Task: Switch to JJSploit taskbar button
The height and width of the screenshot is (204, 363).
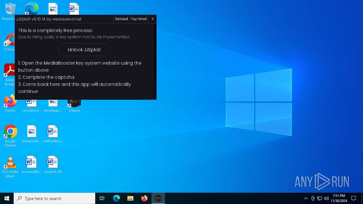Action: pos(158,198)
